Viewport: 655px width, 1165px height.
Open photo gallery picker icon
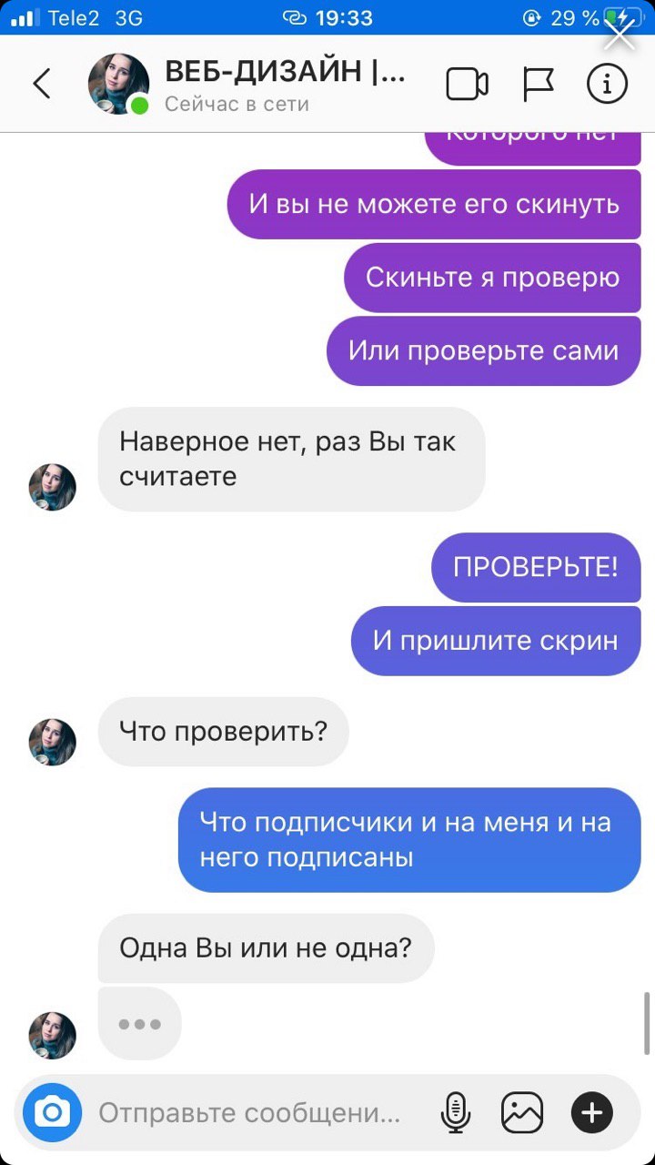tap(522, 1112)
